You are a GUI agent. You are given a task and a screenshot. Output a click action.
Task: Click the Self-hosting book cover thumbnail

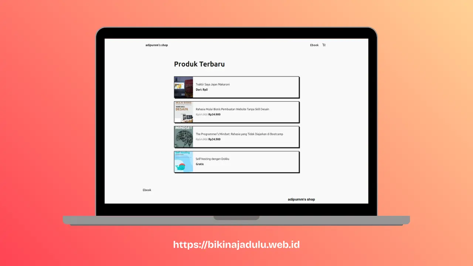pyautogui.click(x=183, y=162)
